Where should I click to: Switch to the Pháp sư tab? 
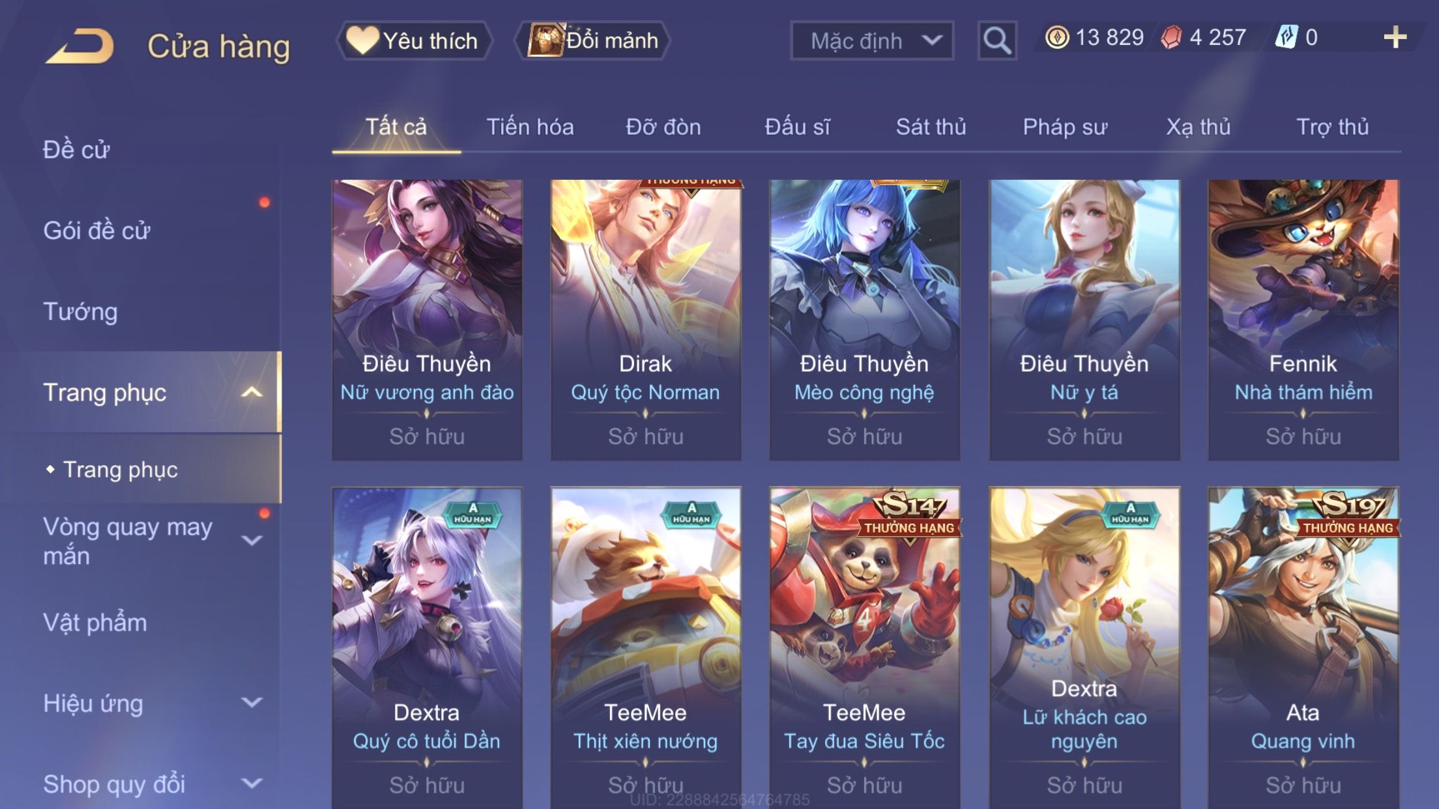[1065, 127]
